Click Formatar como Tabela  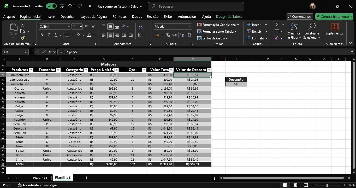(x=217, y=32)
